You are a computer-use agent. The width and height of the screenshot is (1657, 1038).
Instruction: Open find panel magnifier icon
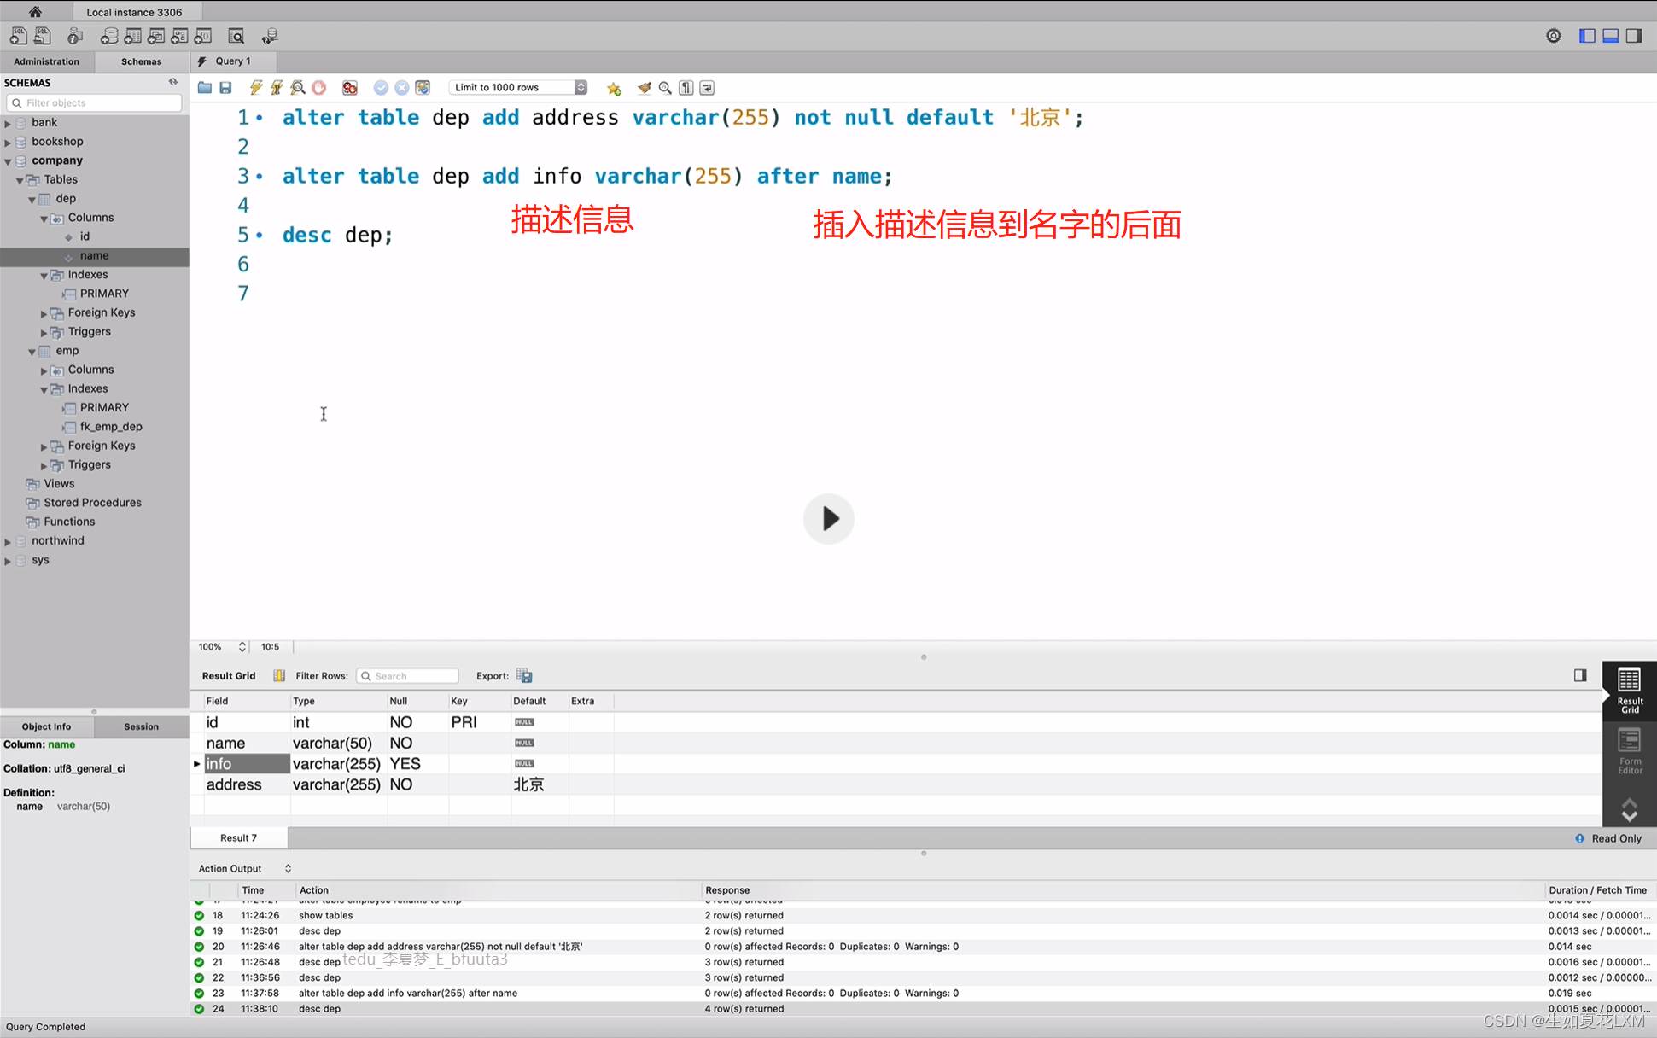point(665,87)
